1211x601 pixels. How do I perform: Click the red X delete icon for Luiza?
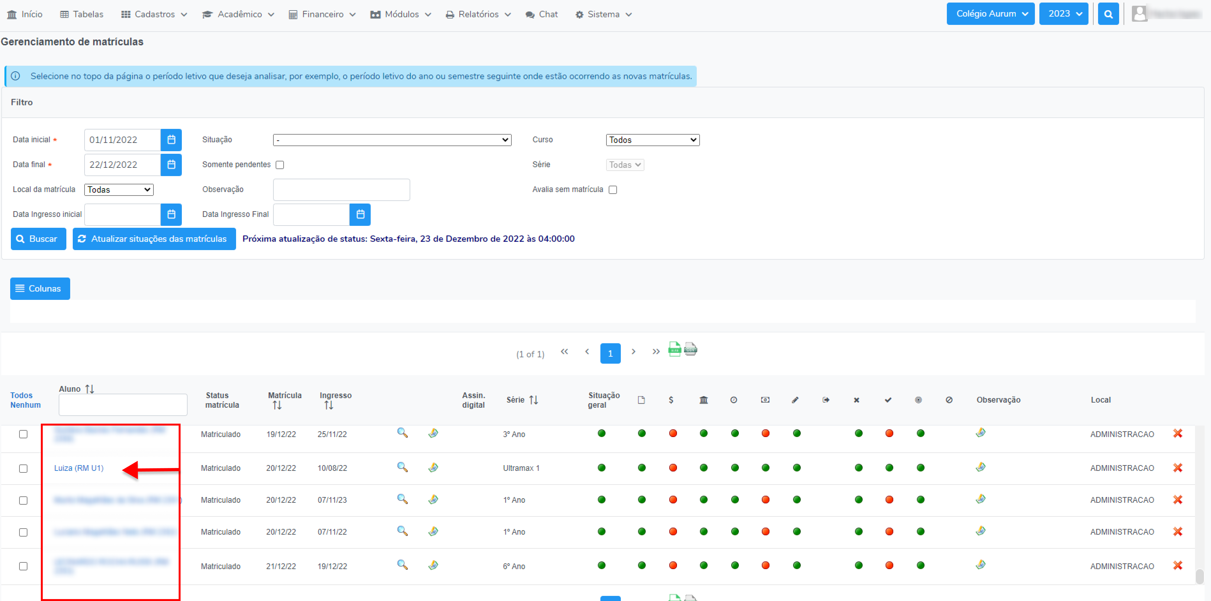pyautogui.click(x=1177, y=468)
